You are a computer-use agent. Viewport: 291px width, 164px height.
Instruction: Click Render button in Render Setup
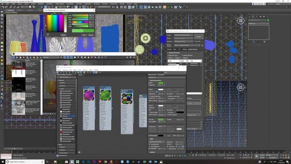198,36
